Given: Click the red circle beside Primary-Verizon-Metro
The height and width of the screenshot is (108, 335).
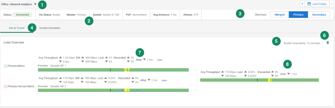Looking at the screenshot, I should 5,87.
